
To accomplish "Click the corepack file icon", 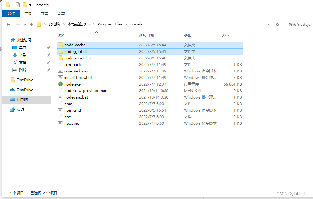I will (60, 64).
